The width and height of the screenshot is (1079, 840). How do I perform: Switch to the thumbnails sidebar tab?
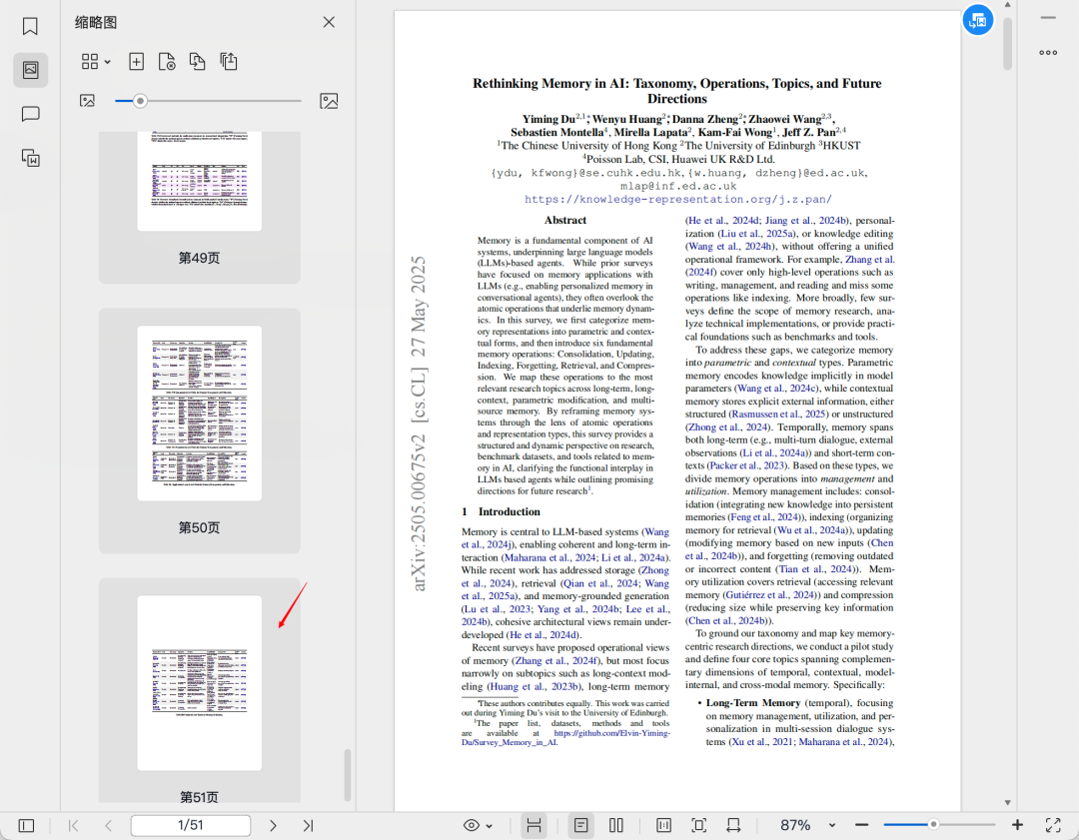click(x=30, y=70)
